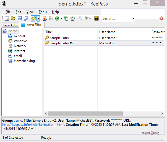The width and height of the screenshot is (167, 142).
Task: Click the Add Entry key icon
Action: tap(34, 18)
